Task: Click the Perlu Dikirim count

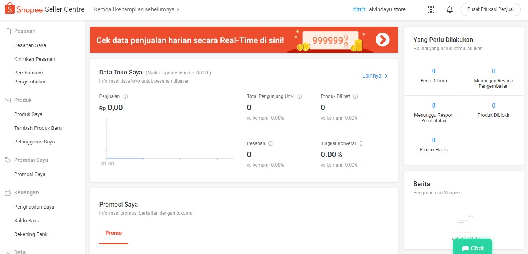Action: pyautogui.click(x=434, y=71)
